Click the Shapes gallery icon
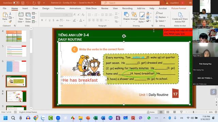218x122 pixels. point(126,15)
